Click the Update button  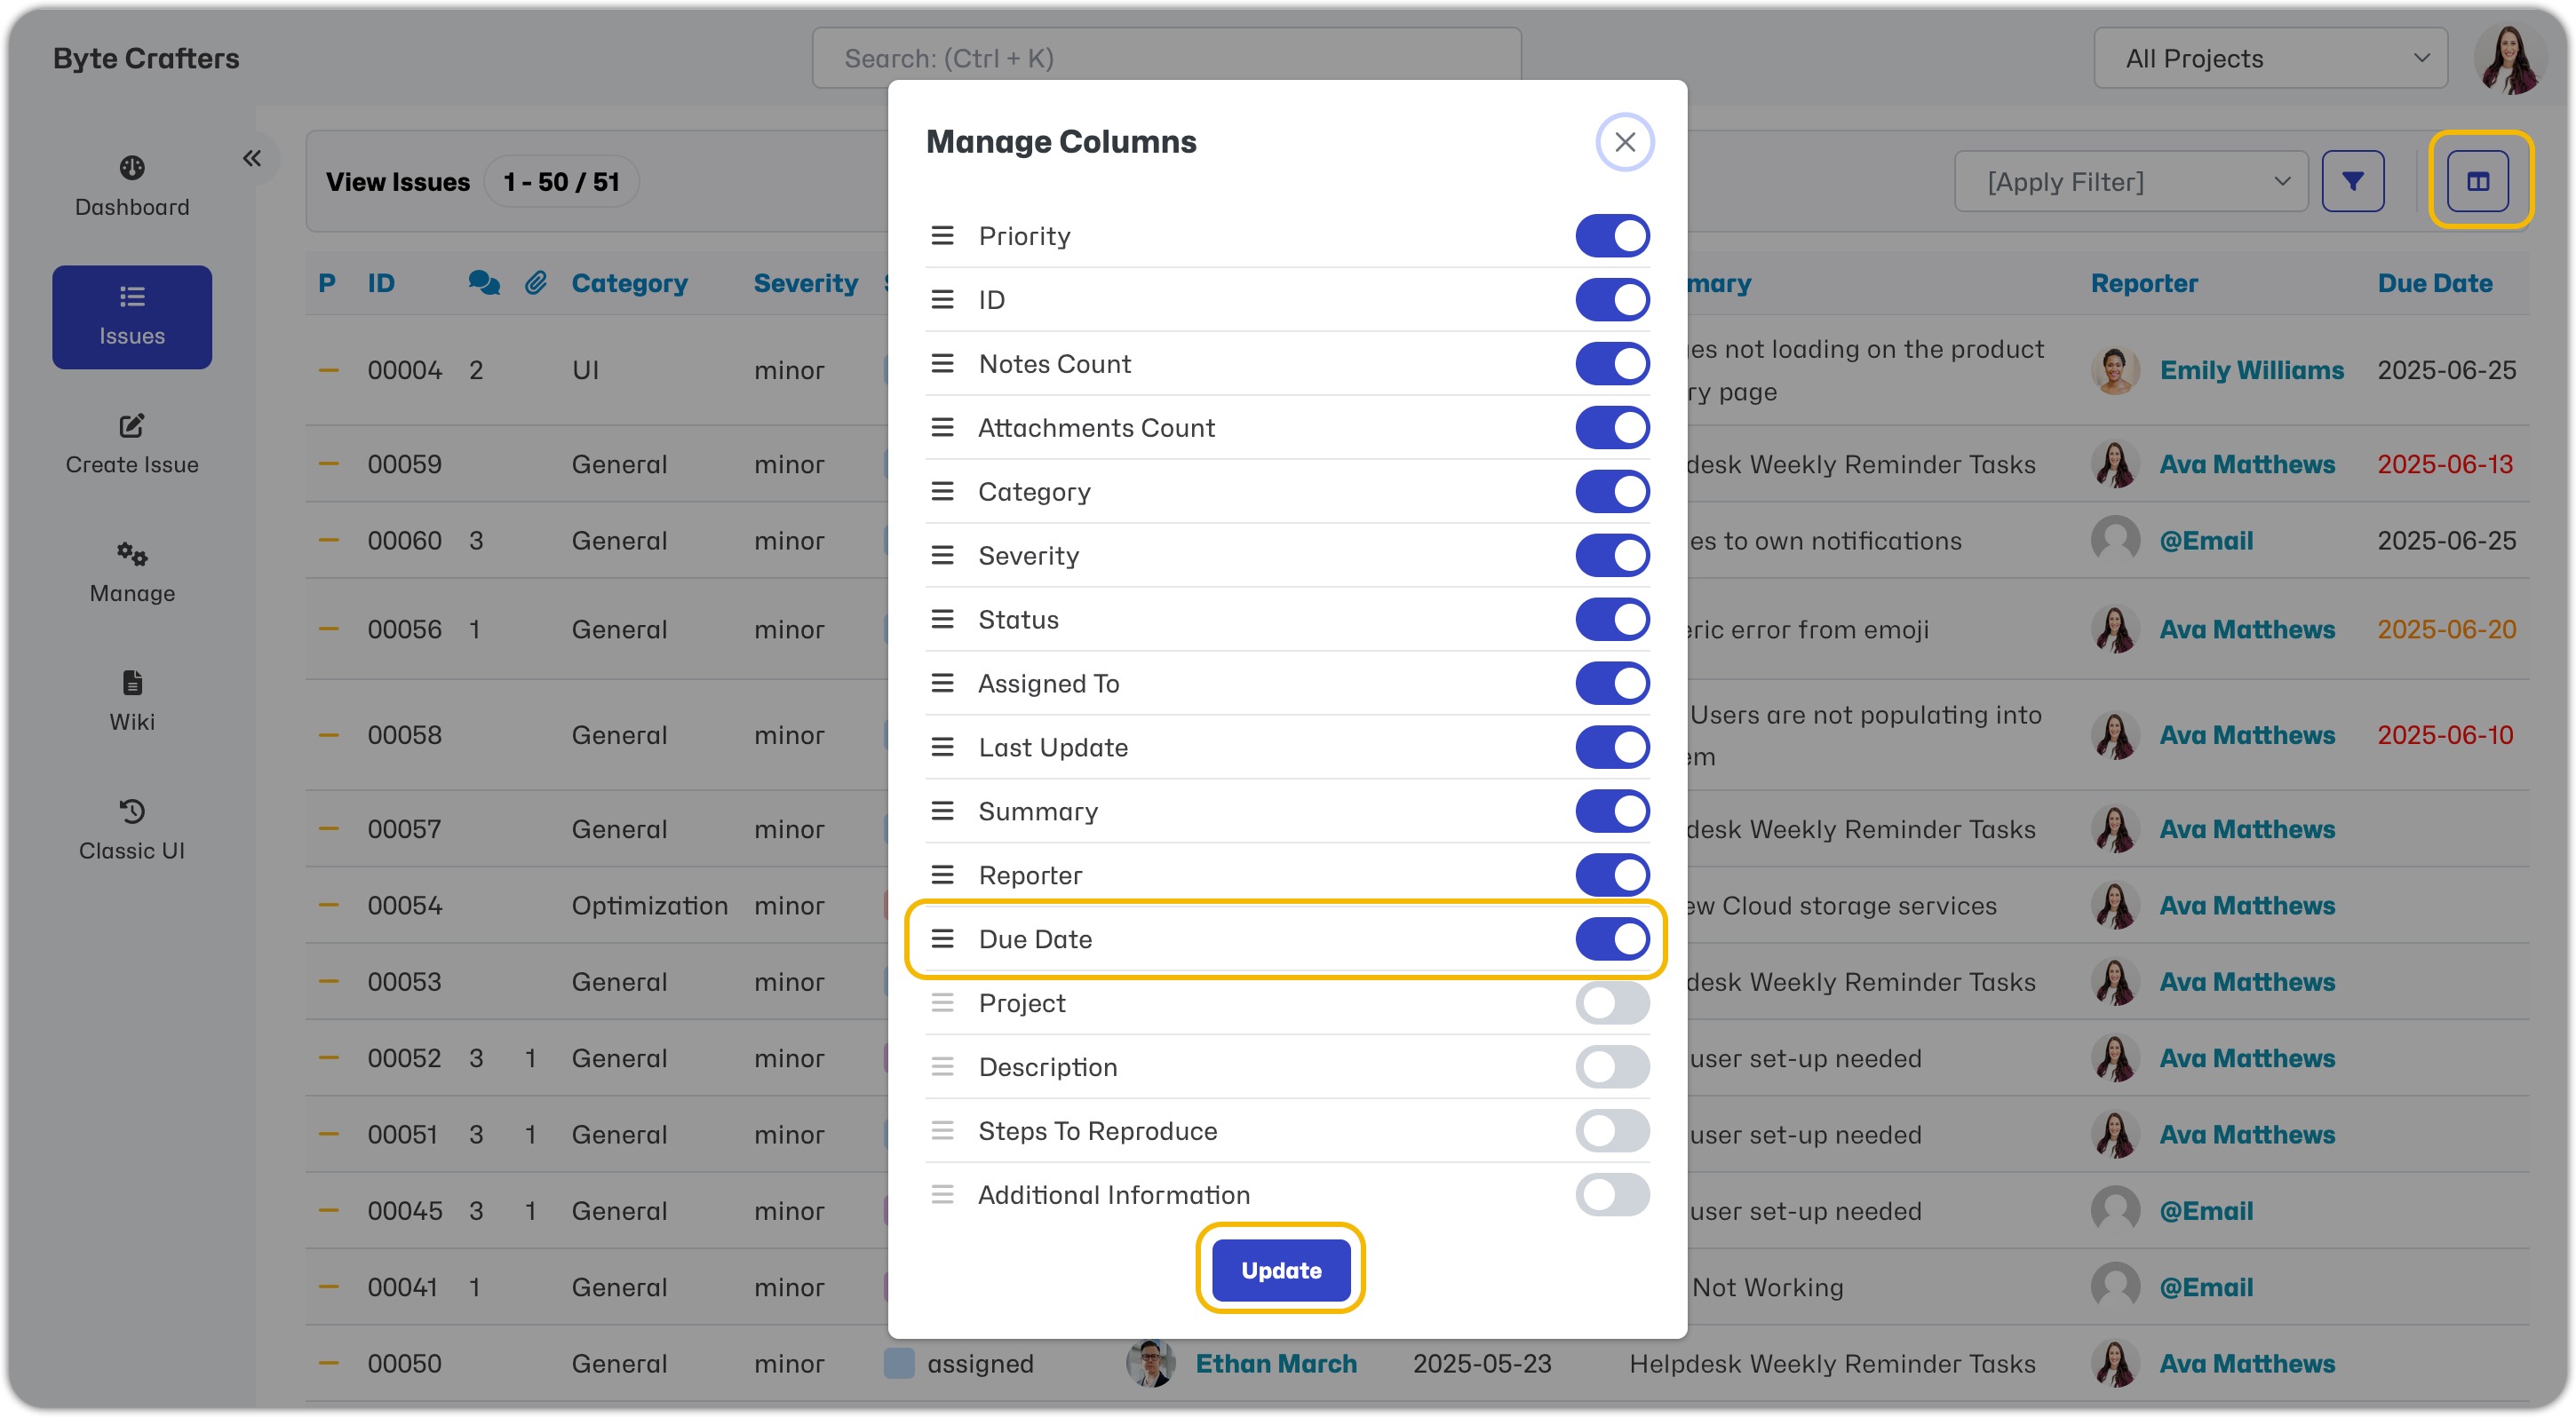pos(1280,1269)
